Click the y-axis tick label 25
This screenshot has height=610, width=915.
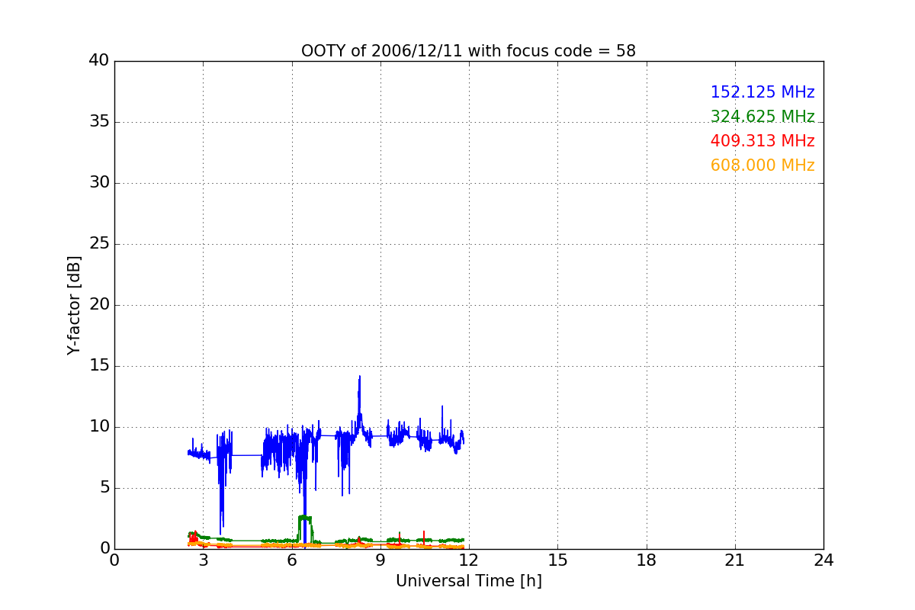[x=98, y=244]
